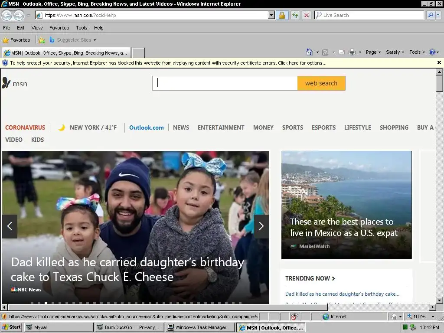Viewport: 444px width, 333px height.
Task: Open the Page dropdown menu
Action: coord(373,52)
